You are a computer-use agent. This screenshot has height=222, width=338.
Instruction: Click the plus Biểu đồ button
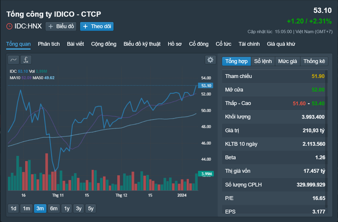[61, 27]
